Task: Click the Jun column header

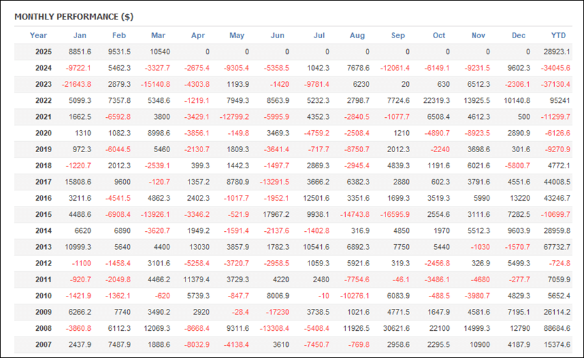Action: 277,36
